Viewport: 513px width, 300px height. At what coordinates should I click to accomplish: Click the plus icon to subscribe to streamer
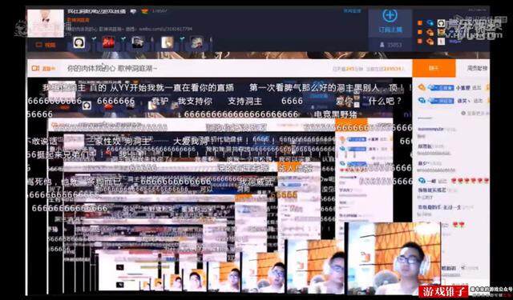point(390,15)
